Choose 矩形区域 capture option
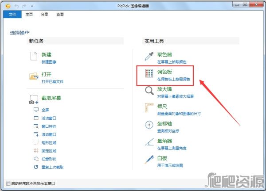This screenshot has height=191, width=266. click(49, 143)
